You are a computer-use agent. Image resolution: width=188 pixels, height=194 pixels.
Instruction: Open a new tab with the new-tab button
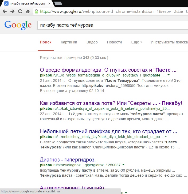click(58, 3)
